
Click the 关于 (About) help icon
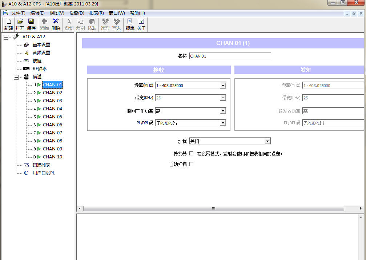[141, 22]
